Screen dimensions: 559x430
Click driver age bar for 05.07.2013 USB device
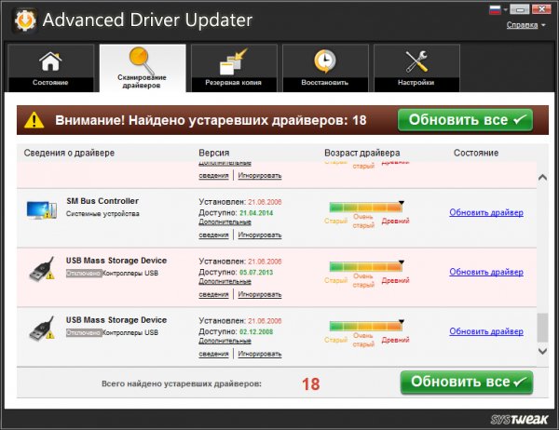[x=366, y=266]
